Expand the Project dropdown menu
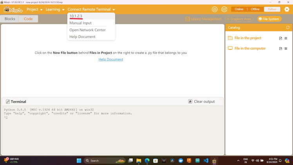The width and height of the screenshot is (293, 165). point(34,9)
